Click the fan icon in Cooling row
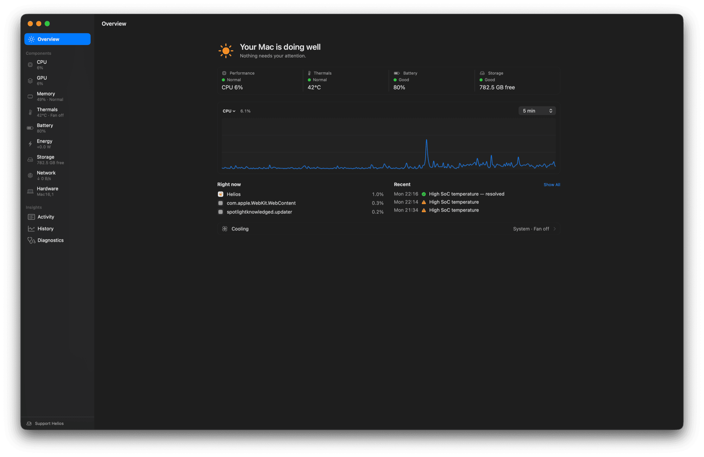 pyautogui.click(x=225, y=229)
